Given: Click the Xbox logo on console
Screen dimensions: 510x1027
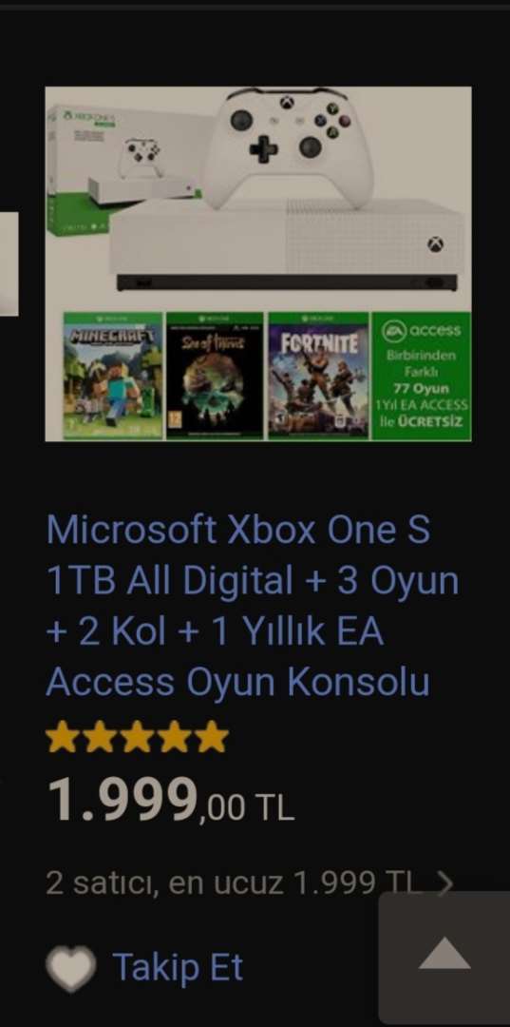Looking at the screenshot, I should pos(436,245).
